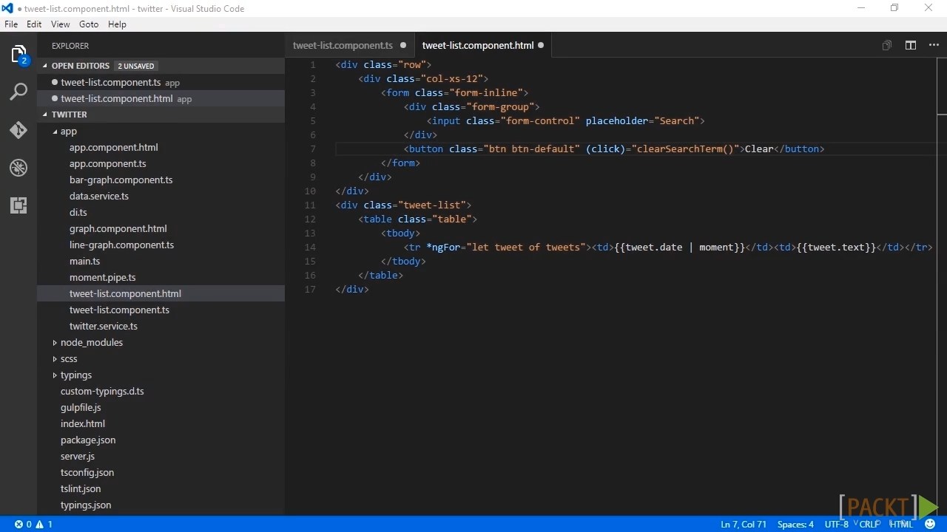Click the placeholder="Search" text on line 5
Screen dimensions: 947x532
pos(641,120)
